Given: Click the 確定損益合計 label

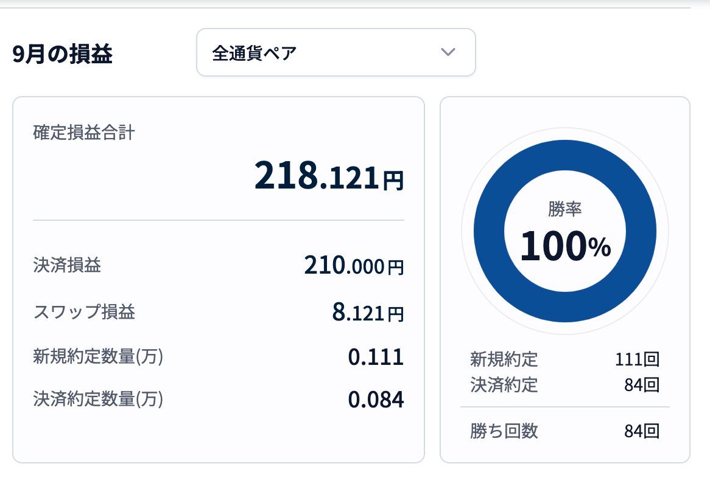Looking at the screenshot, I should 84,133.
